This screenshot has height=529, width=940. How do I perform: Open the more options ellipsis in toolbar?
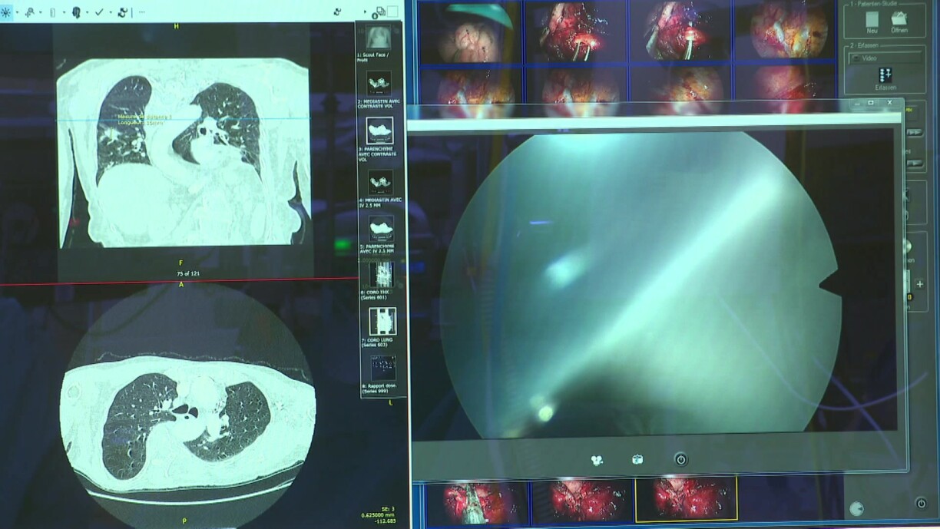click(141, 12)
